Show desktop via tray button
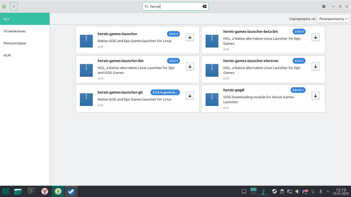 [x=244, y=191]
